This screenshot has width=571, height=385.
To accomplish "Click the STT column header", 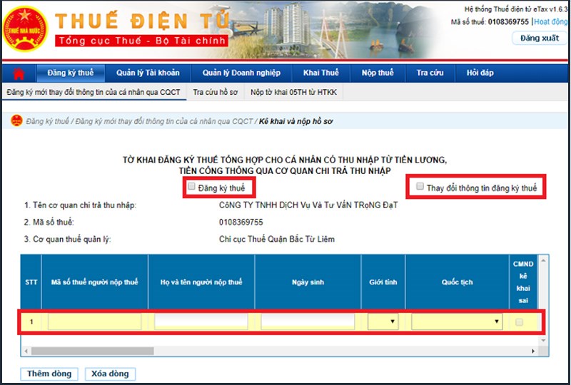I will point(31,282).
